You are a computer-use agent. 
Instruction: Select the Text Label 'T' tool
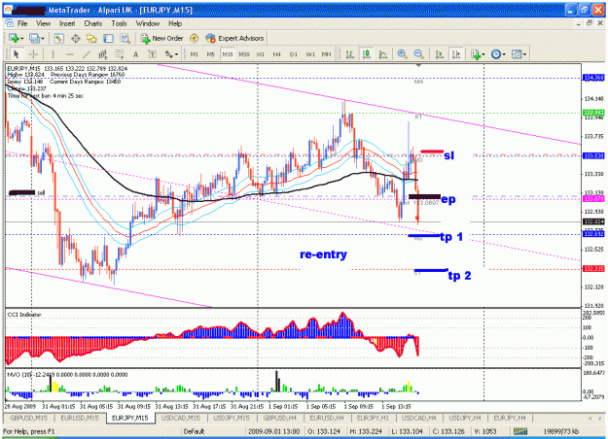(152, 54)
